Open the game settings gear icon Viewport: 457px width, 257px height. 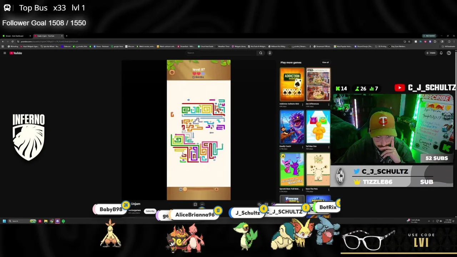[172, 72]
